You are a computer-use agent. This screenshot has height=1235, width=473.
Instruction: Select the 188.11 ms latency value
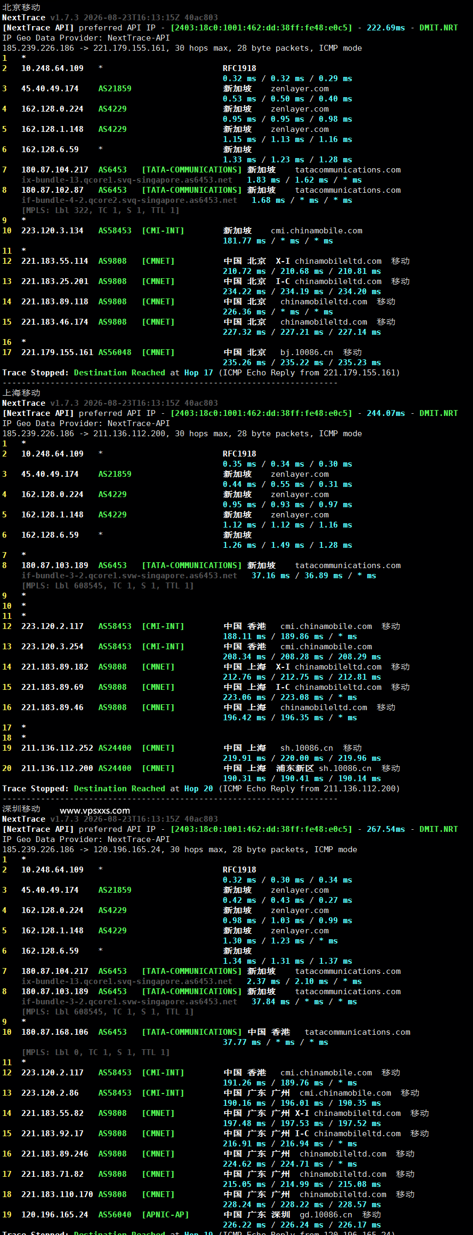pos(244,636)
